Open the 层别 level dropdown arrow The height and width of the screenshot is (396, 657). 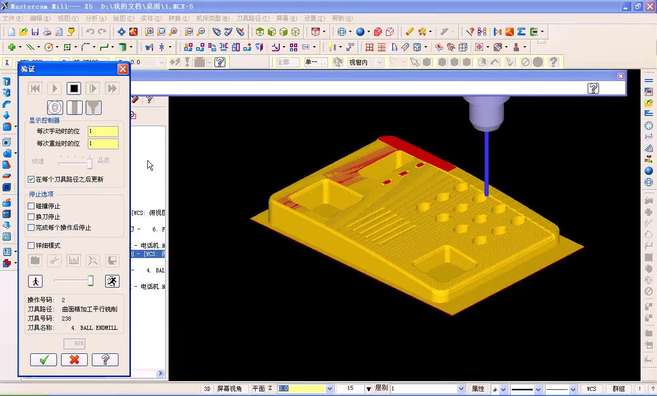pyautogui.click(x=461, y=389)
